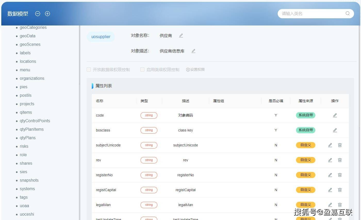Click the 自定义 tag on legalMan row
This screenshot has width=361, height=220.
[x=306, y=205]
